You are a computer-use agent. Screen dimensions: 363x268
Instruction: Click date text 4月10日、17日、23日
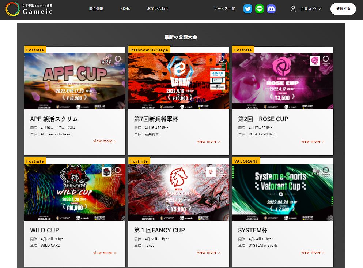(x=58, y=127)
